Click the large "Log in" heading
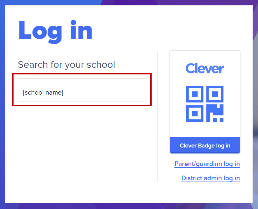 pos(55,31)
